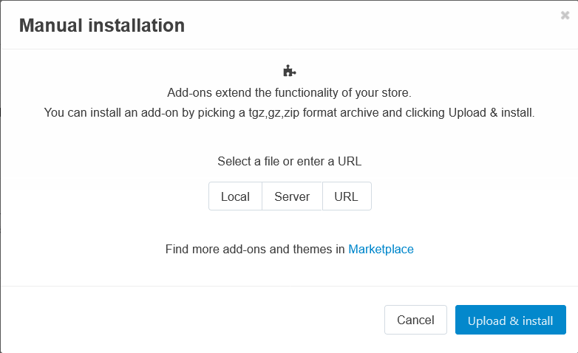Cancel the manual installation

coord(415,320)
